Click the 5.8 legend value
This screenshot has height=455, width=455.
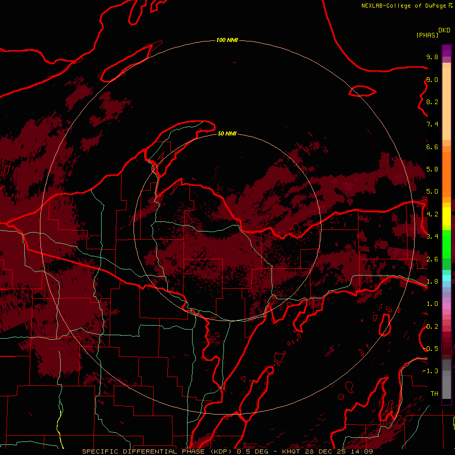click(432, 169)
